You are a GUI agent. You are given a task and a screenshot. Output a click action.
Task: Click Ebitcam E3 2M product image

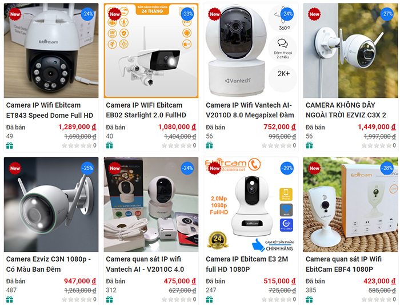click(251, 205)
